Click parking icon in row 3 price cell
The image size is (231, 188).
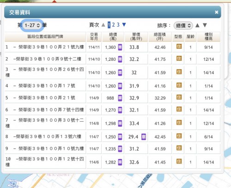(x=120, y=72)
